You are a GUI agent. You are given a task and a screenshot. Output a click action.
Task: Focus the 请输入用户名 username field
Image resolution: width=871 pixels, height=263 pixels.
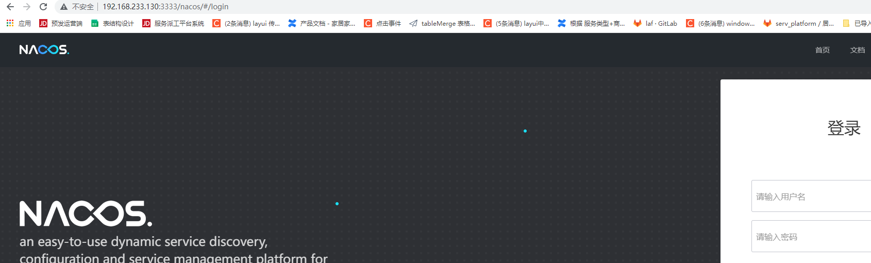[811, 196]
